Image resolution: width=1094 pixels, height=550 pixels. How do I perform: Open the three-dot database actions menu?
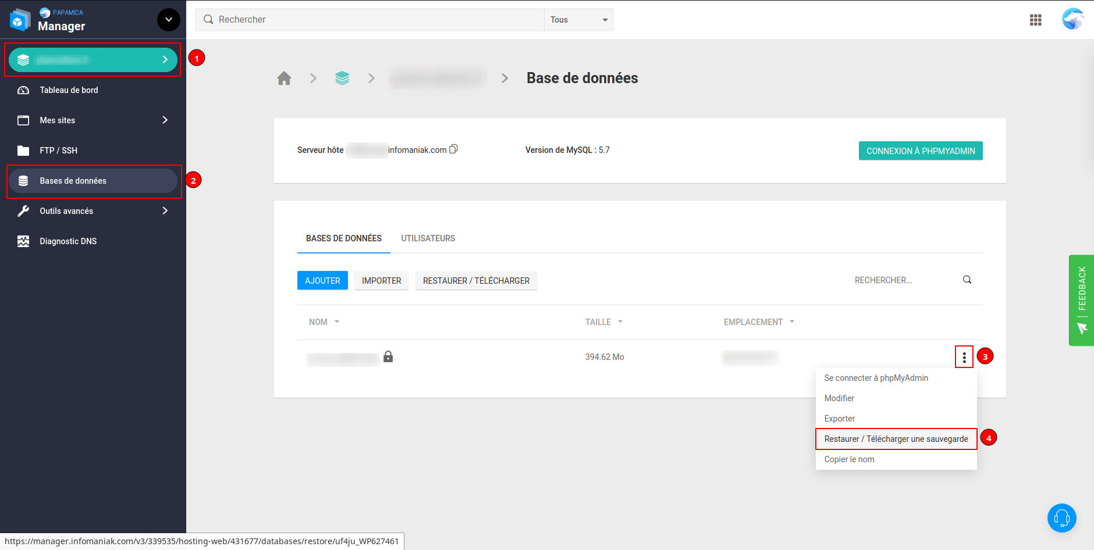[x=964, y=357]
